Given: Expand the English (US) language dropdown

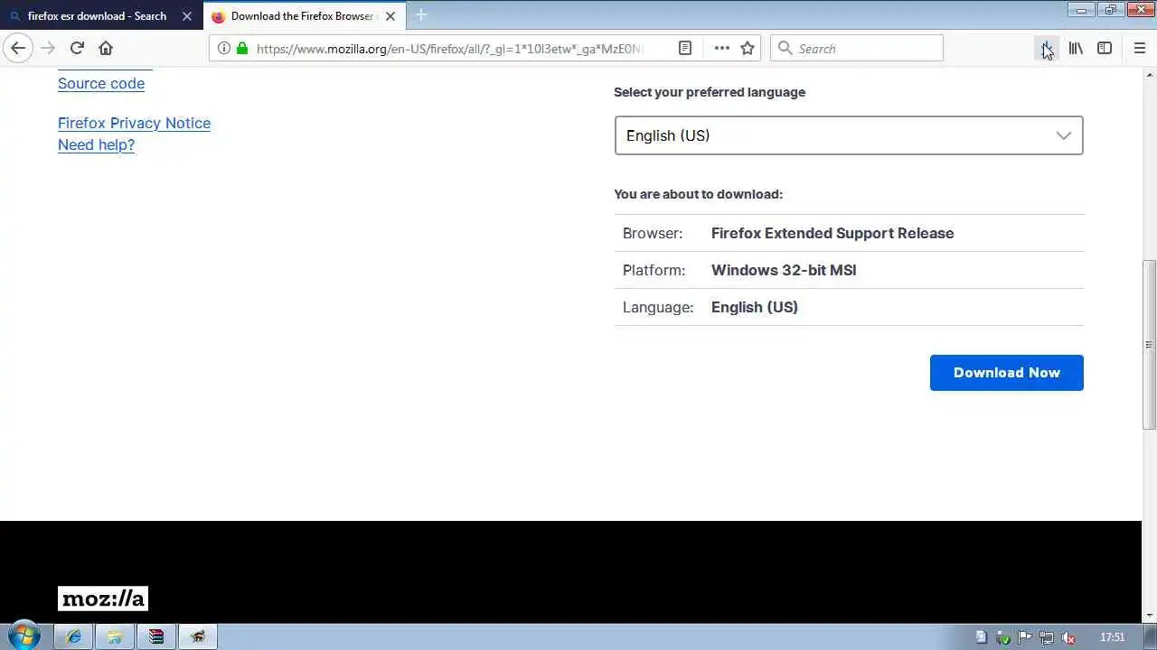Looking at the screenshot, I should tap(849, 135).
